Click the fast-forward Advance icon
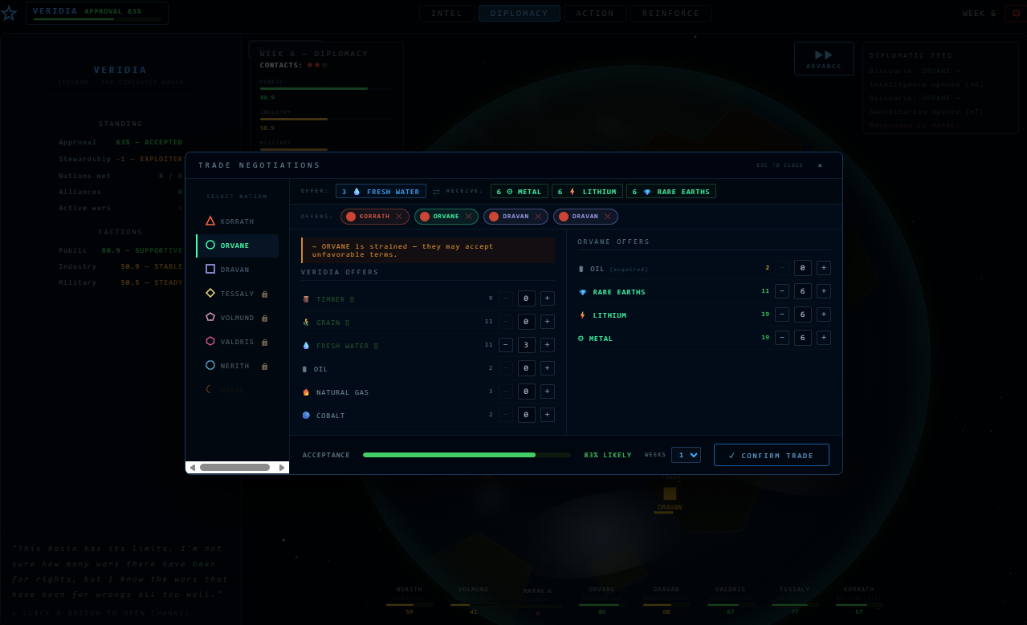The width and height of the screenshot is (1027, 625). point(824,55)
